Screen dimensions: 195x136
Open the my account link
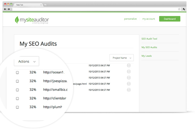tap(149, 19)
